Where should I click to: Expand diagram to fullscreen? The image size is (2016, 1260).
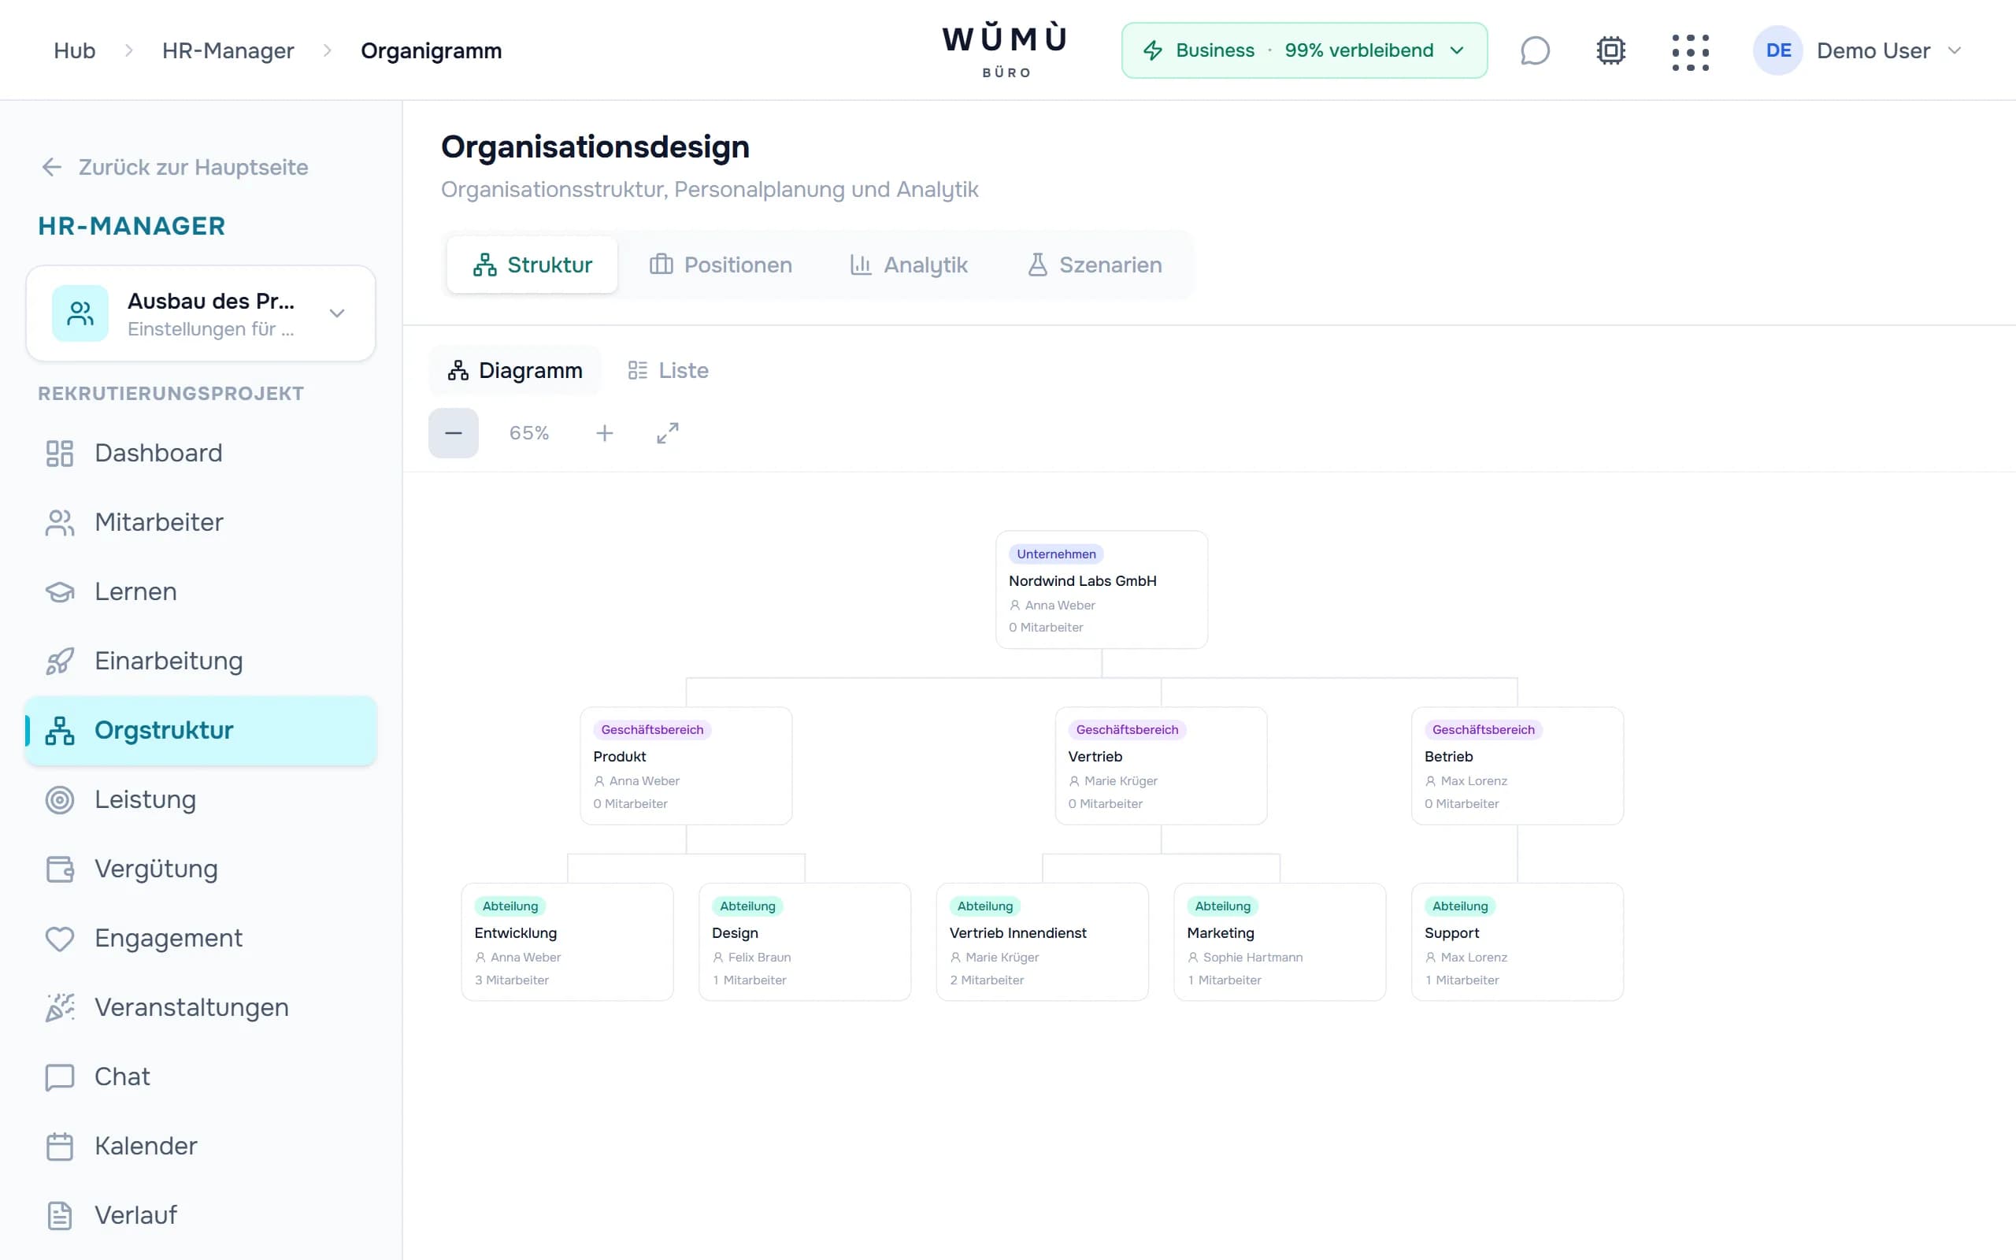[x=668, y=433]
